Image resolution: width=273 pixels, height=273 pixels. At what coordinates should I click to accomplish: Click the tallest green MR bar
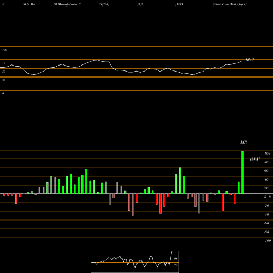click(x=242, y=173)
